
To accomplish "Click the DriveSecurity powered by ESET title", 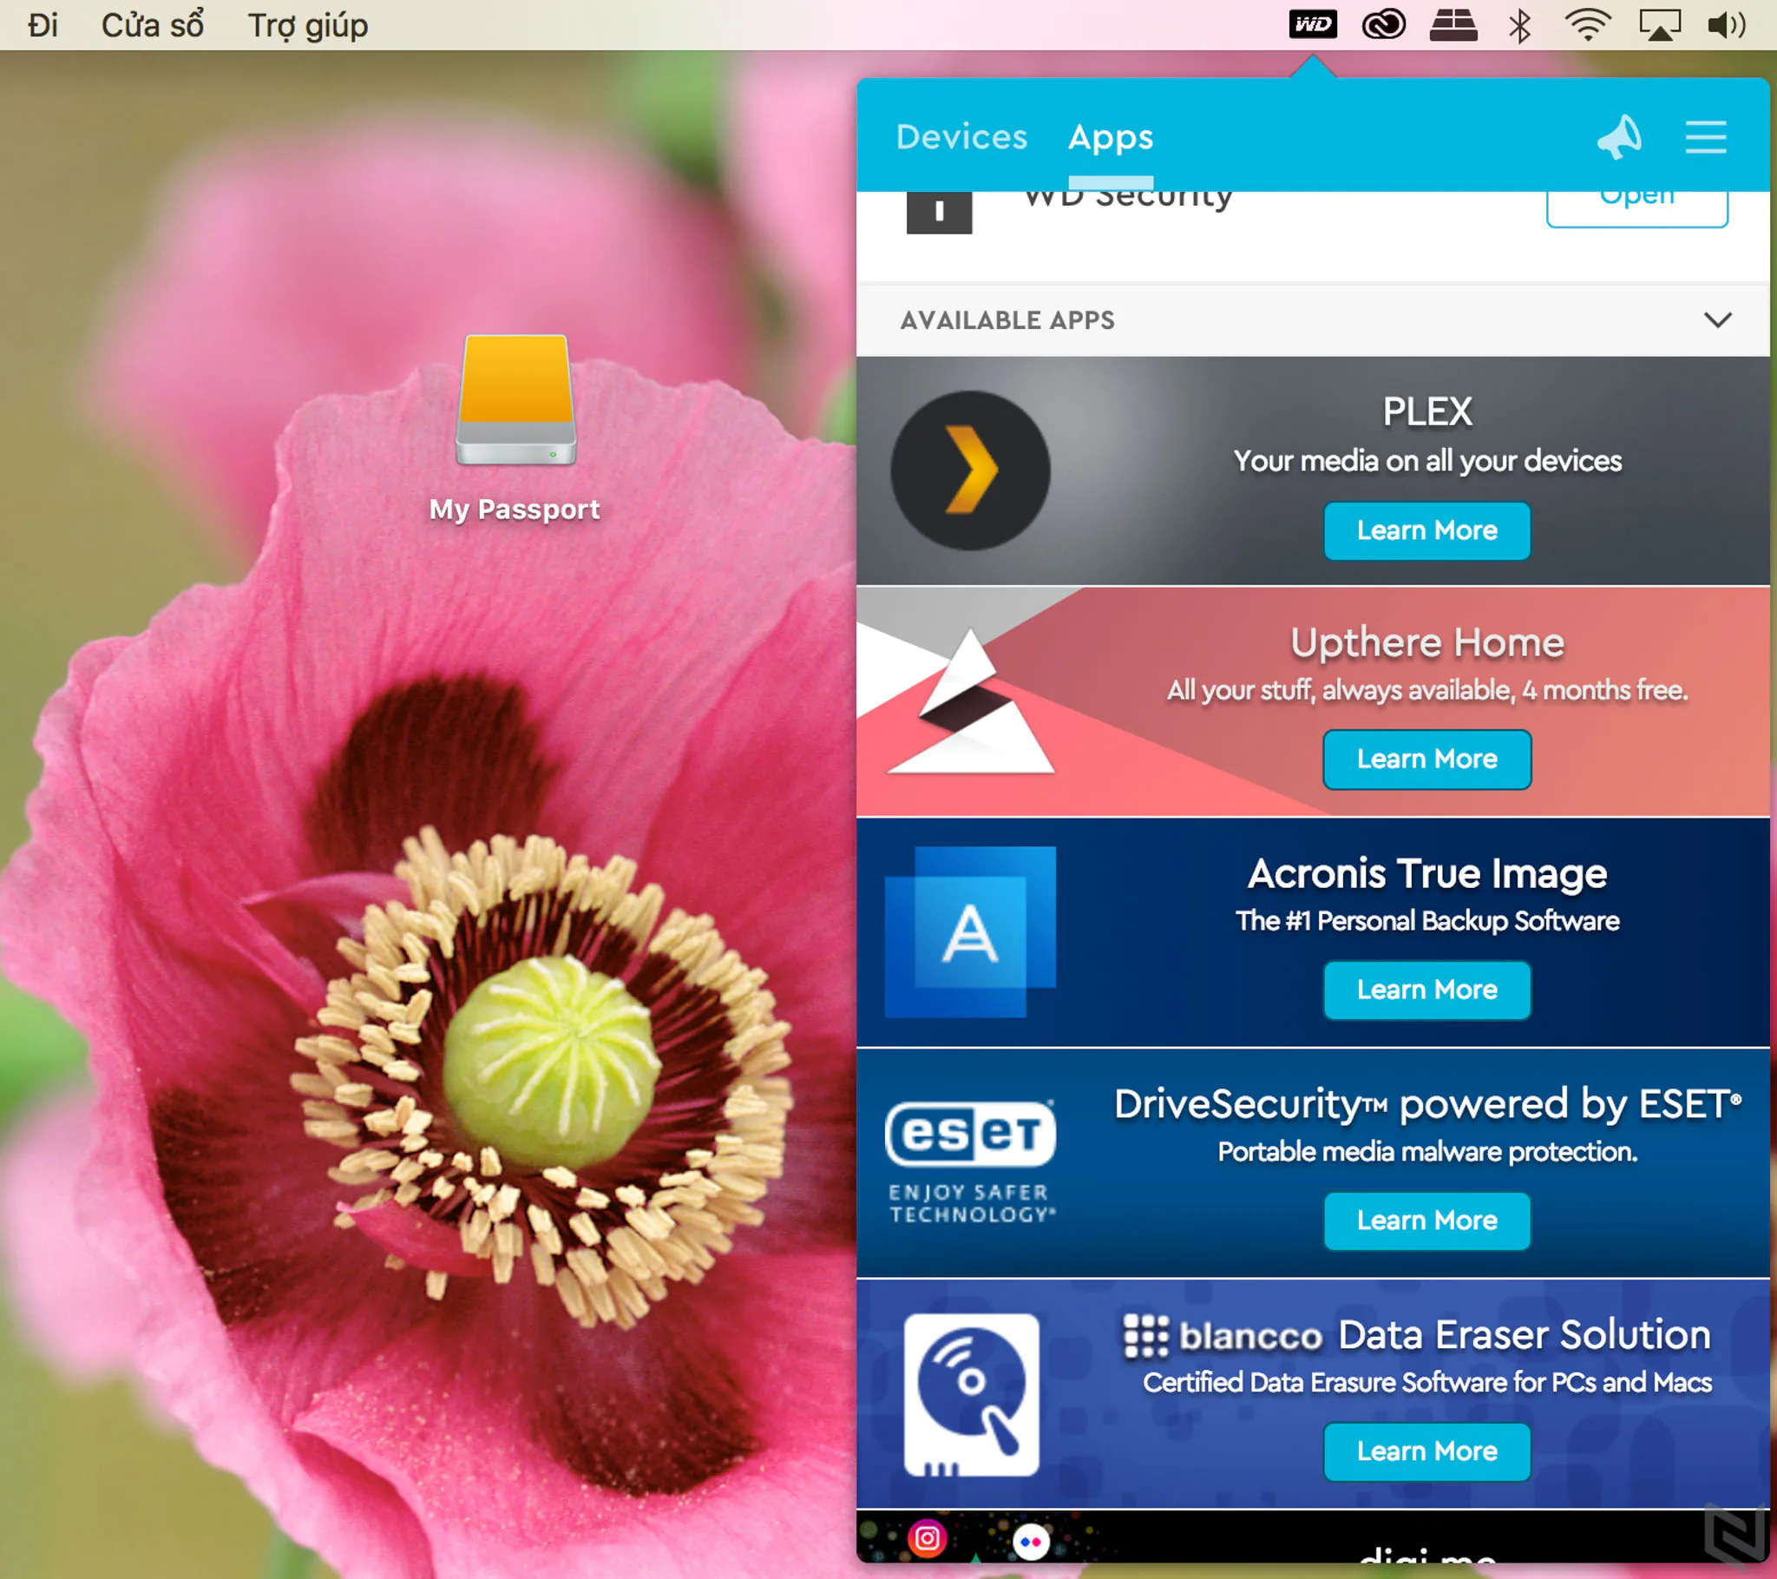I will pos(1428,1104).
